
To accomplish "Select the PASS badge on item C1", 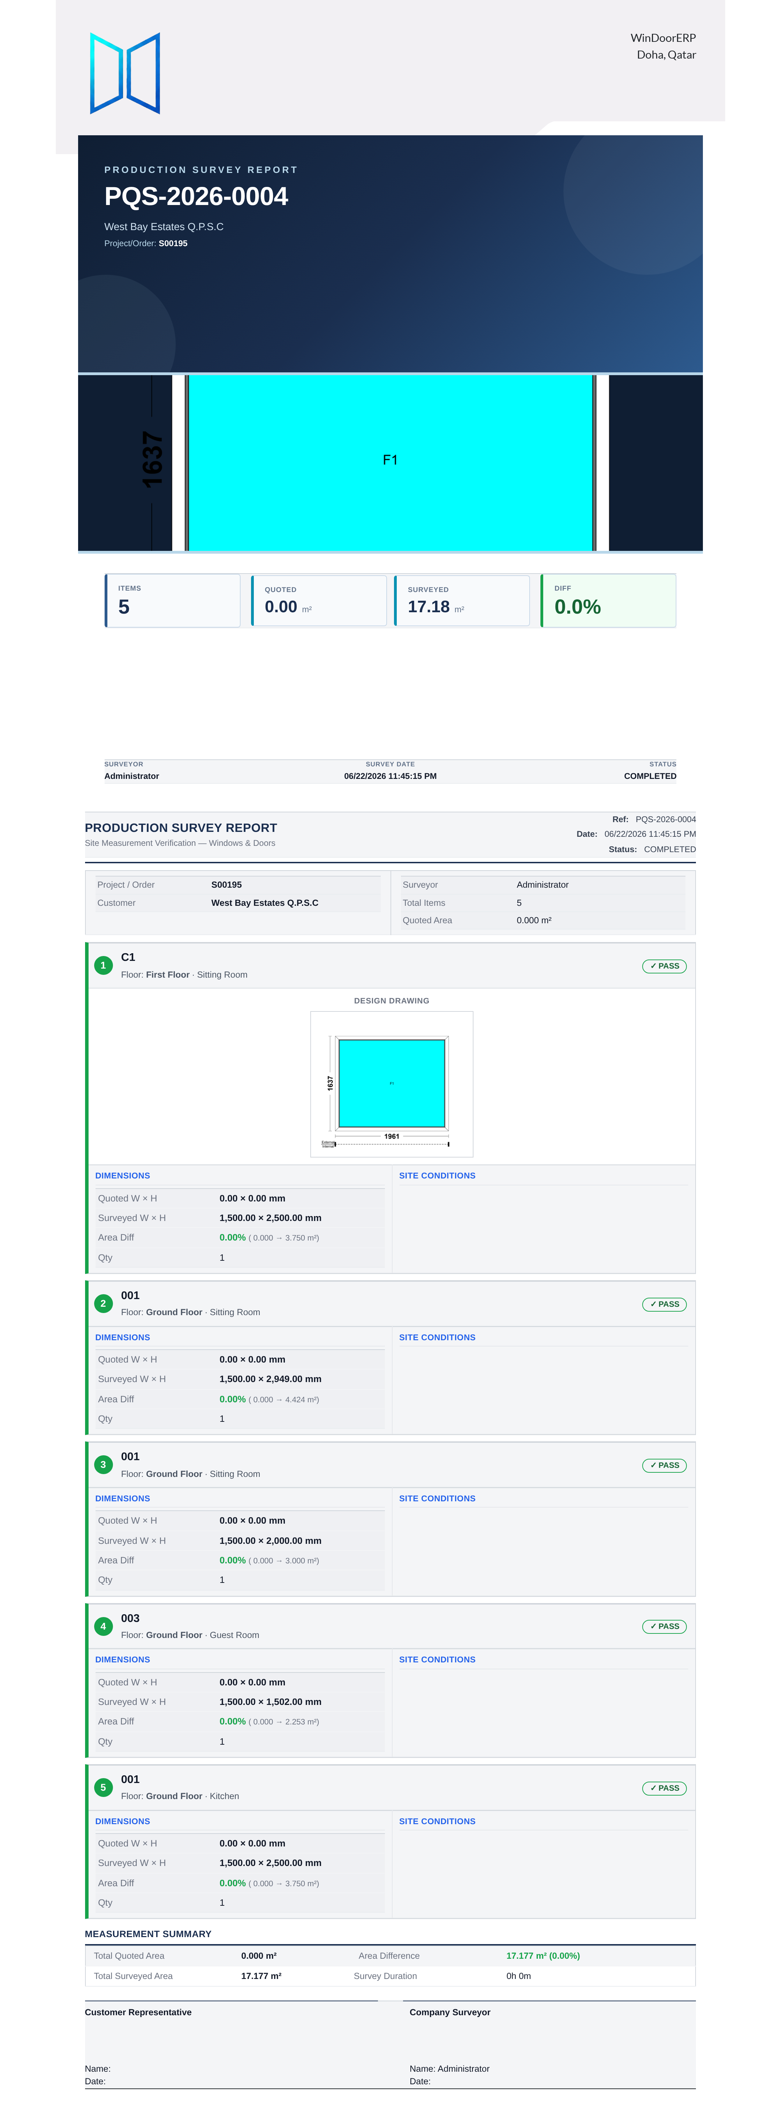I will (664, 966).
